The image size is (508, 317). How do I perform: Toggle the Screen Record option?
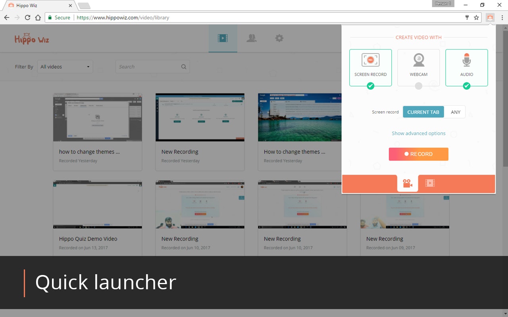370,67
